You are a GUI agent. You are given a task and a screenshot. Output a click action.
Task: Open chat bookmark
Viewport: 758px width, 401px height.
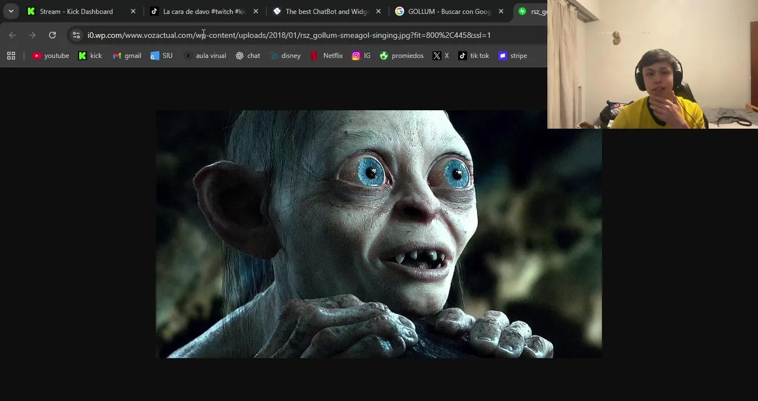point(248,56)
